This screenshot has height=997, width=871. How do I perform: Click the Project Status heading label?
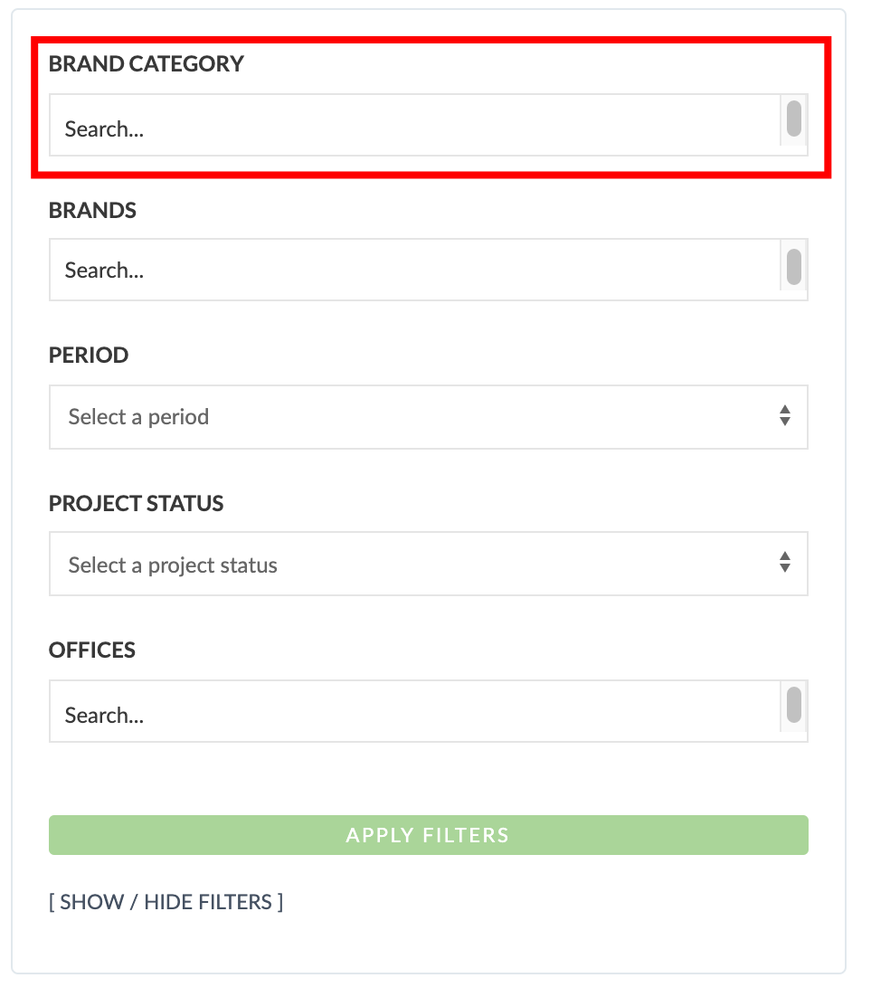tap(136, 504)
